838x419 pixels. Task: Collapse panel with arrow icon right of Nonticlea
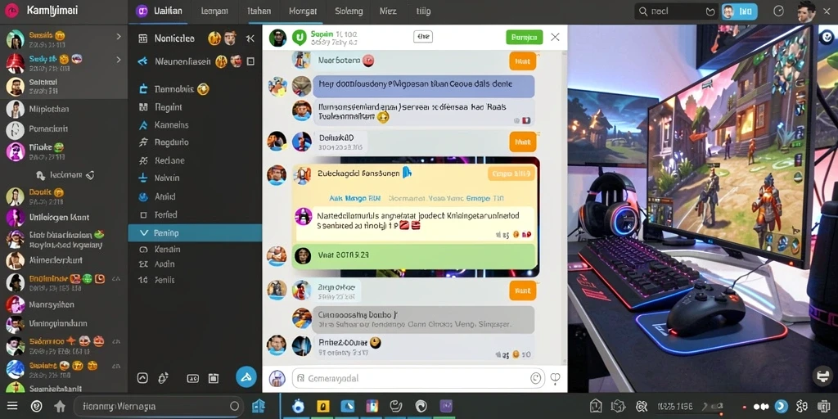(250, 38)
